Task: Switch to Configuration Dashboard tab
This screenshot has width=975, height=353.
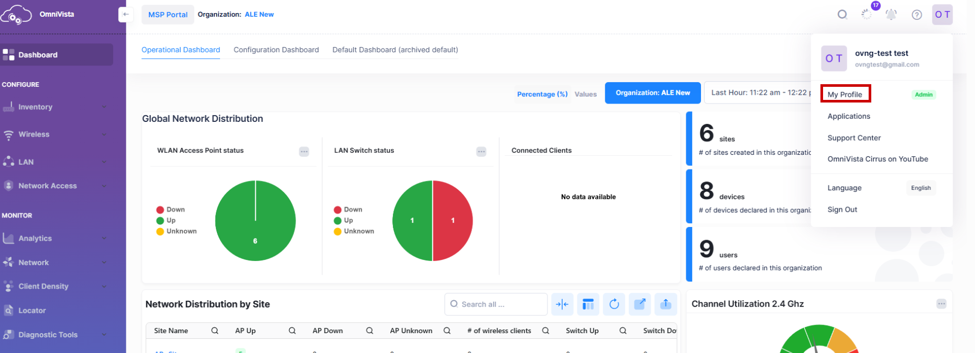Action: 276,50
